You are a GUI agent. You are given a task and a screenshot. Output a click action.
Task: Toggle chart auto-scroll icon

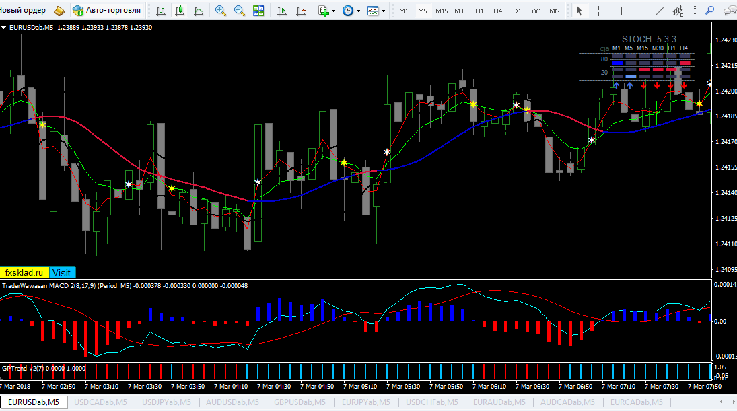282,10
